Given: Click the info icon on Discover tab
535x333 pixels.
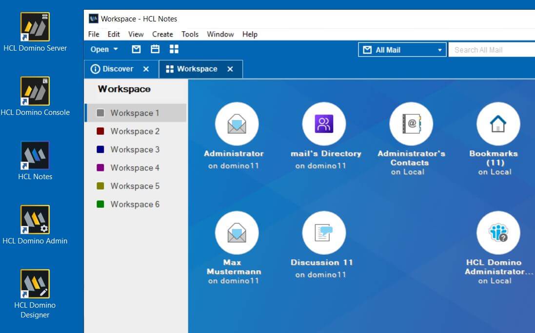Looking at the screenshot, I should click(x=95, y=69).
